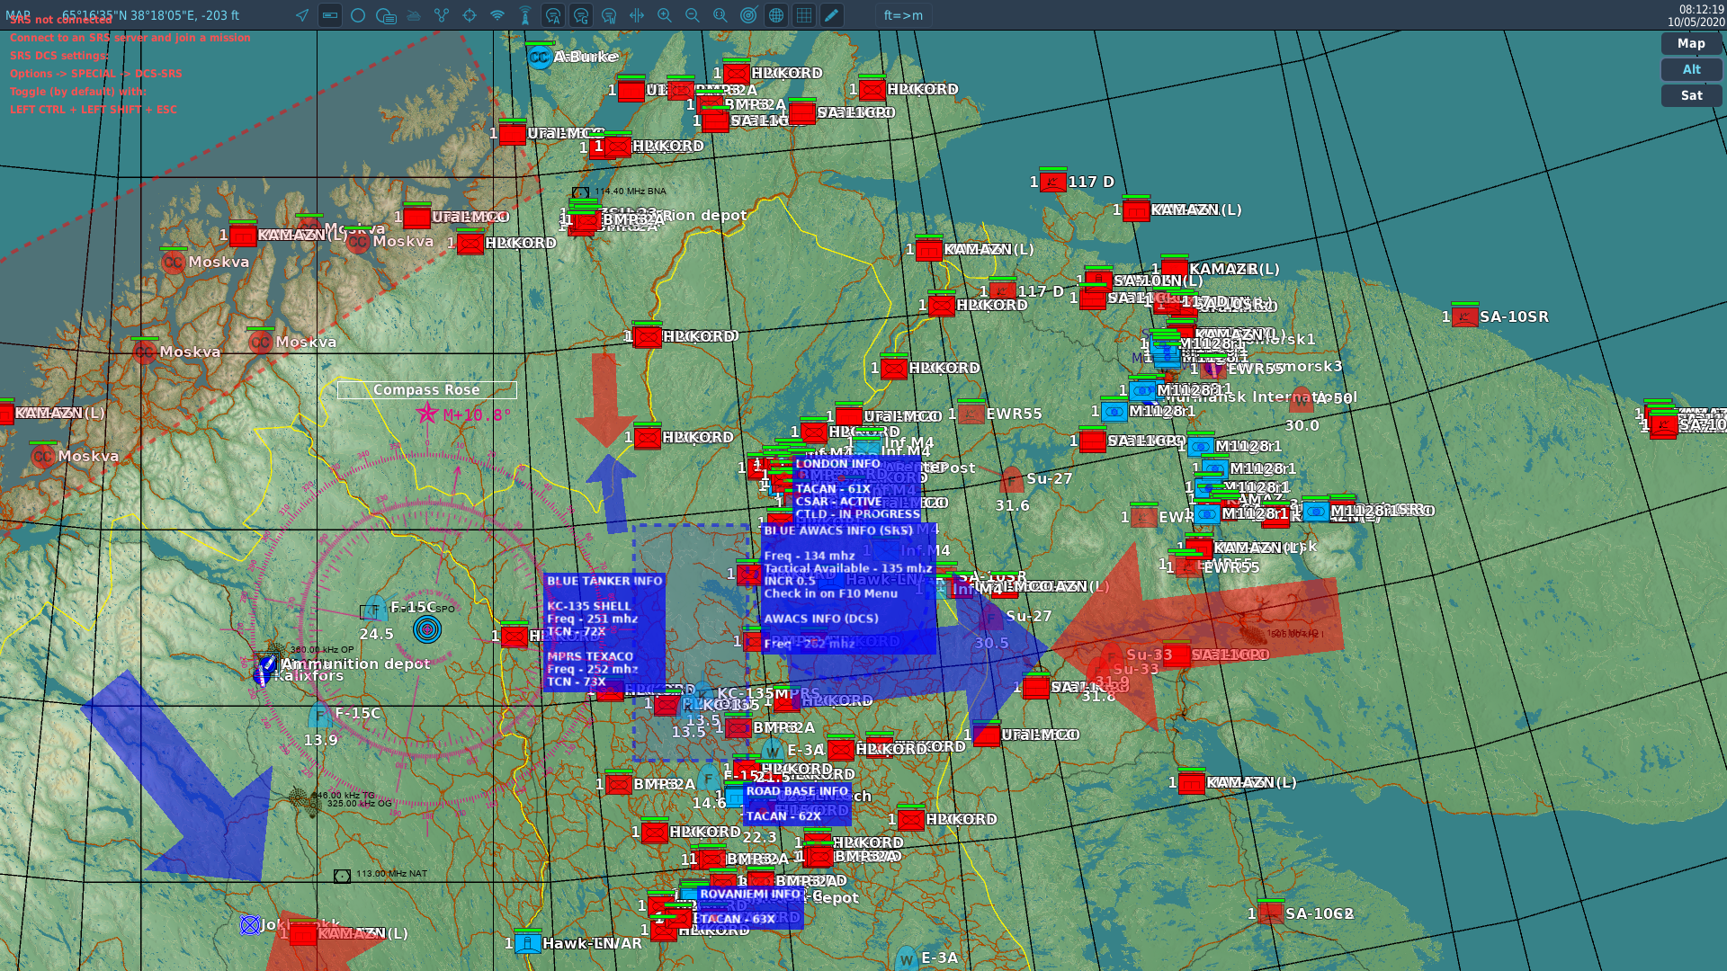
Task: Toggle the radio antenna tower icon
Action: pos(525,15)
